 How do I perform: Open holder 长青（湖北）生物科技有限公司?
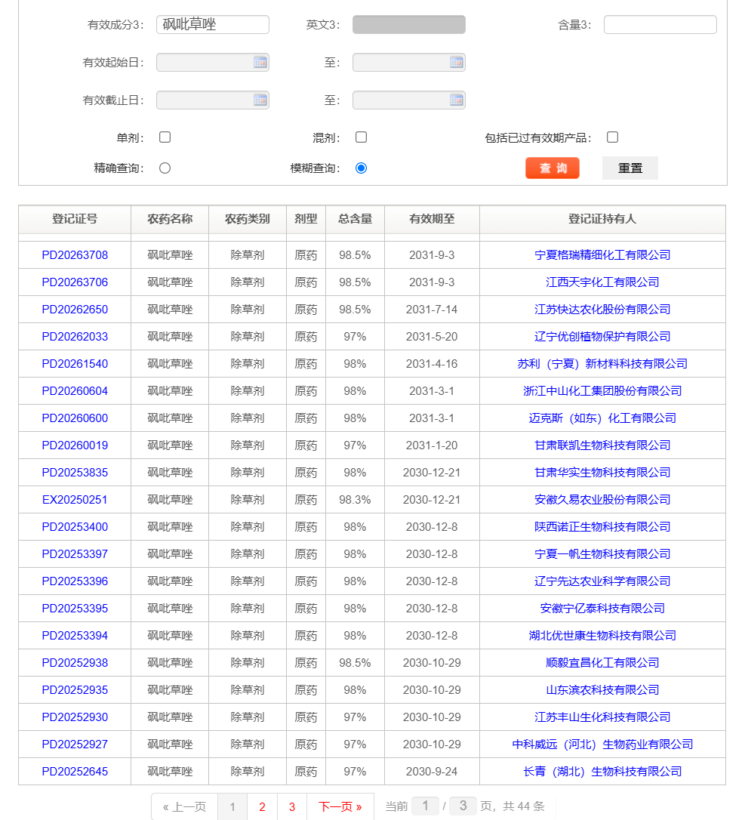tap(602, 772)
